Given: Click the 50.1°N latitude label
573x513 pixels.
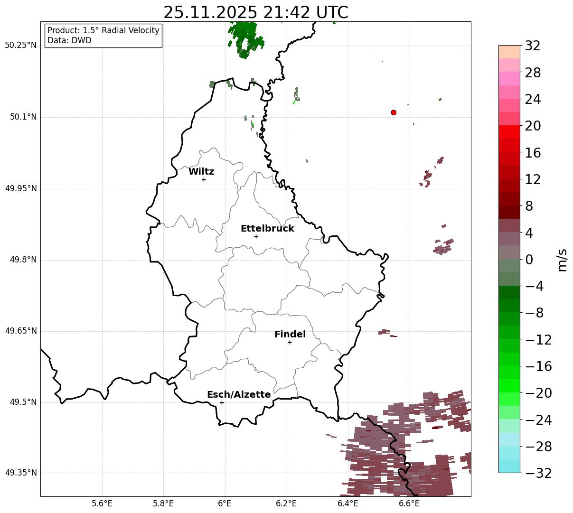Looking at the screenshot, I should point(23,117).
